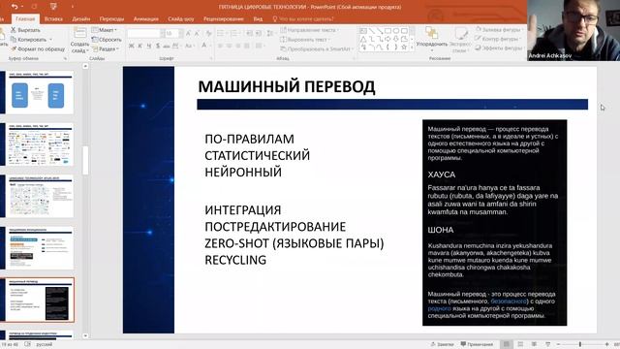Image resolution: width=620 pixels, height=349 pixels.
Task: Select the rectangle shape in shapes gallery
Action: tap(387, 31)
